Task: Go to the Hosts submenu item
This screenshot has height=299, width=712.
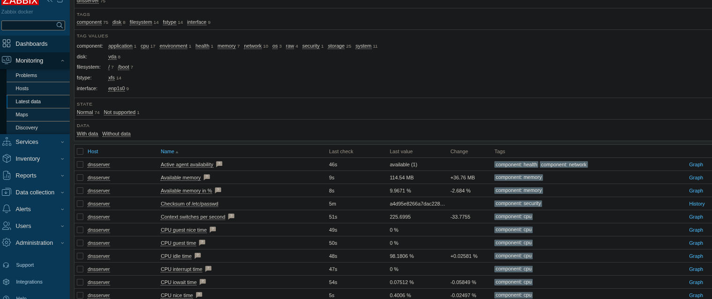Action: click(22, 88)
